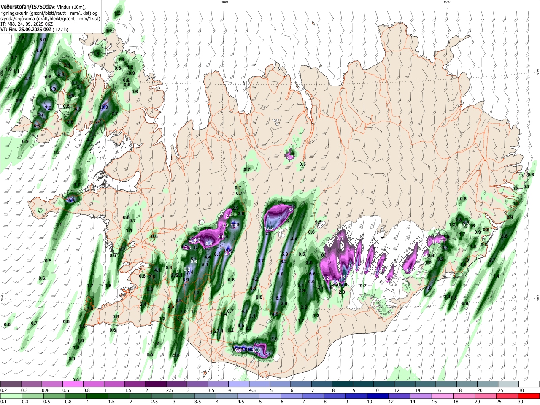
Task: Select darkest purple snow swatch between 2 and 2.5
Action: tap(156, 384)
